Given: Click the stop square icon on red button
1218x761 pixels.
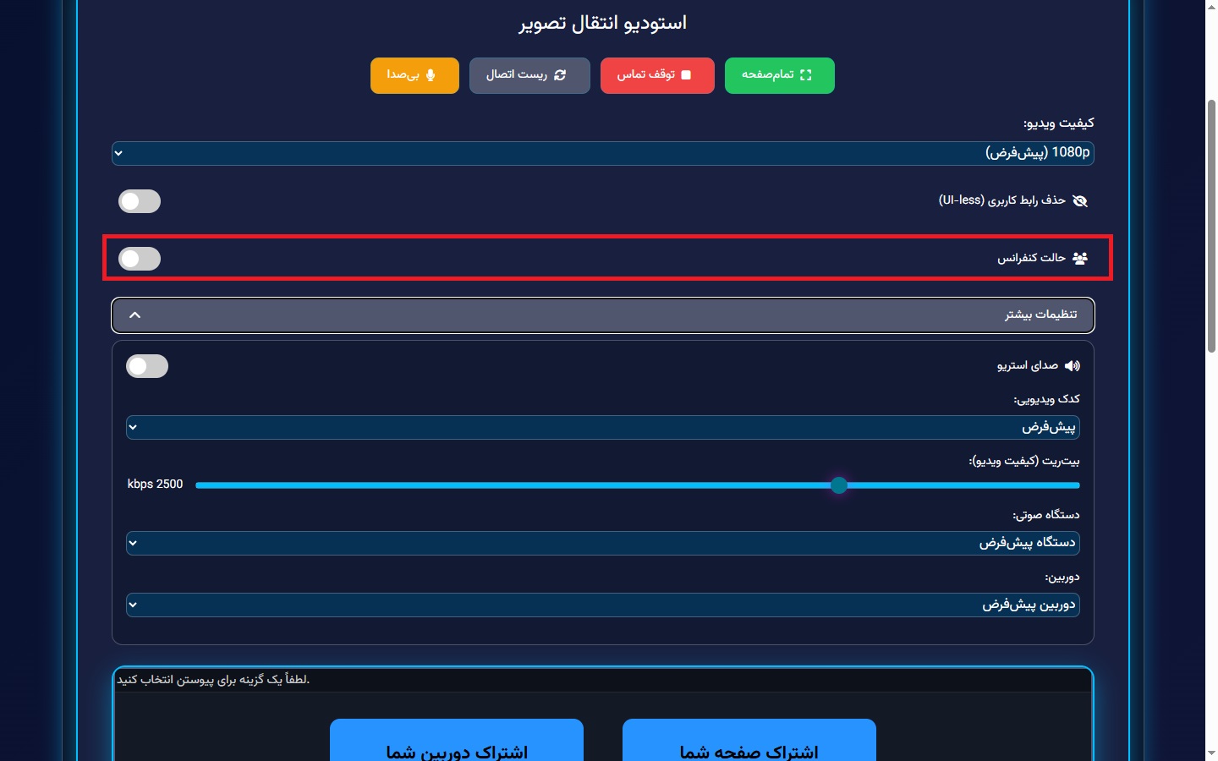Looking at the screenshot, I should tap(686, 75).
